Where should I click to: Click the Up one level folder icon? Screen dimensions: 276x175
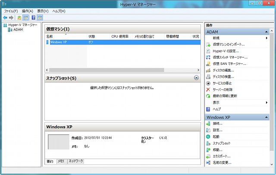click(x=19, y=18)
